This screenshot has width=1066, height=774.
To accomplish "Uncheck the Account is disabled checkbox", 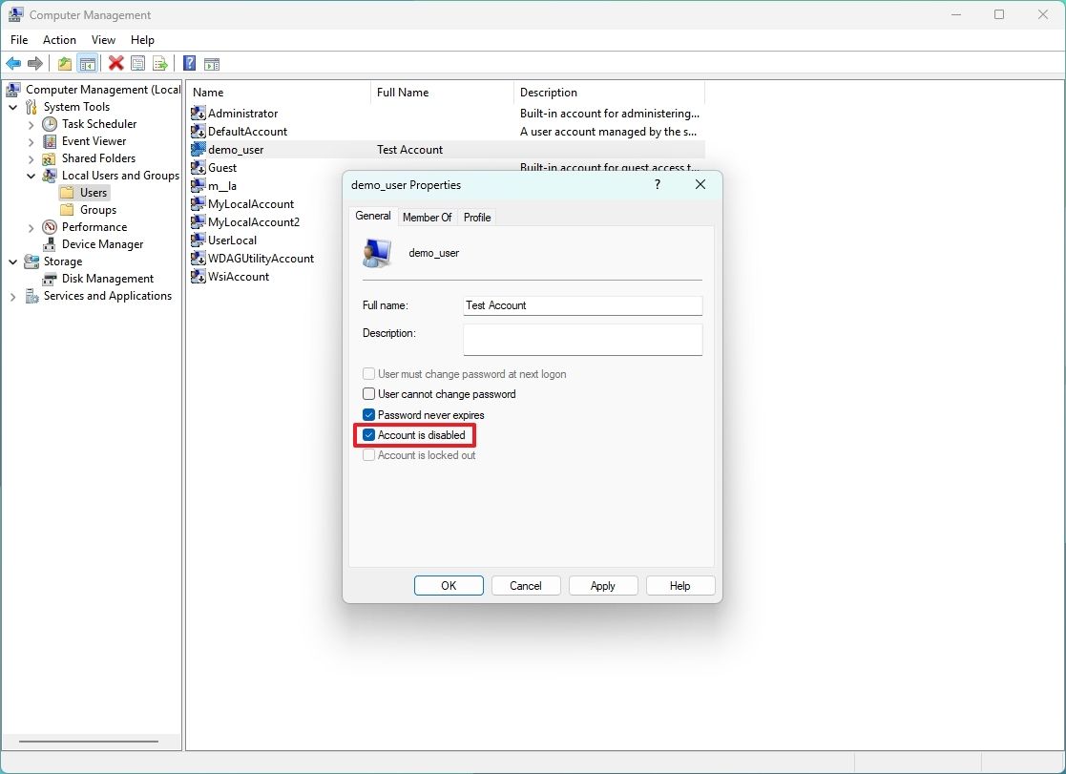I will pyautogui.click(x=368, y=435).
